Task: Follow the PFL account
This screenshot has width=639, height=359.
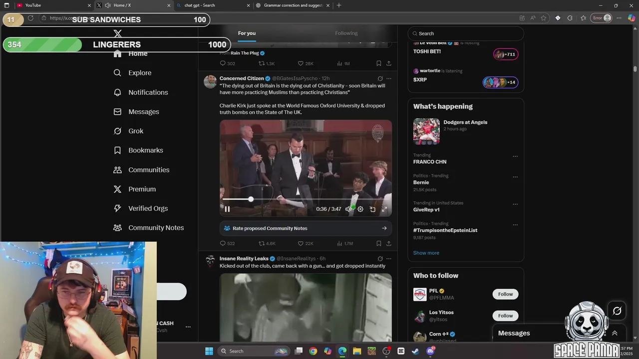Action: (x=505, y=294)
